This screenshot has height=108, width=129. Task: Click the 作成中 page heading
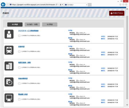coord(6,13)
